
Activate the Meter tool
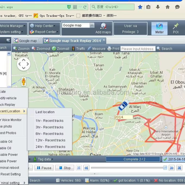coord(159,28)
